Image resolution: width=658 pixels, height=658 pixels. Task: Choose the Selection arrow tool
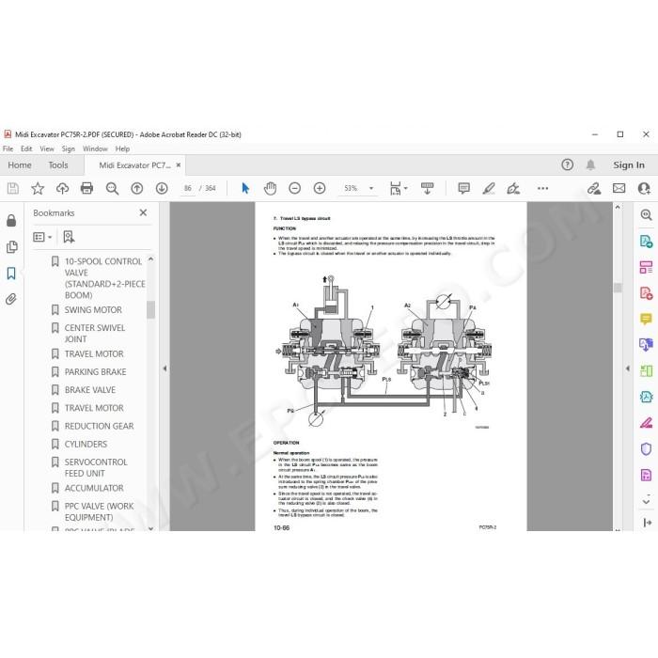245,188
